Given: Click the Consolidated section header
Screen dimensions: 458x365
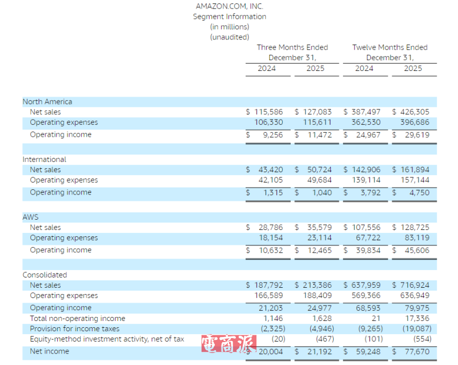Looking at the screenshot, I should (45, 275).
